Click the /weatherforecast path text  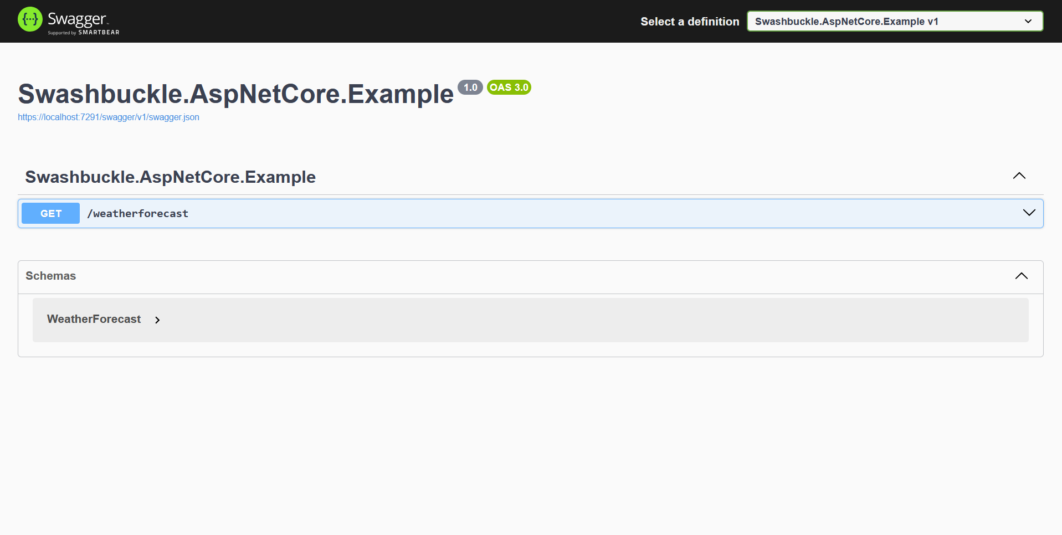pos(138,213)
